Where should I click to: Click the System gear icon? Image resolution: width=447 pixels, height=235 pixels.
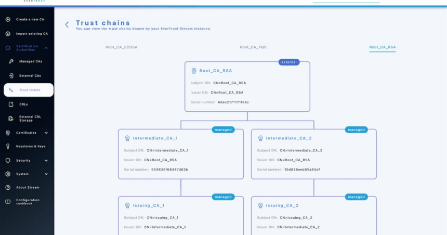[x=8, y=174]
